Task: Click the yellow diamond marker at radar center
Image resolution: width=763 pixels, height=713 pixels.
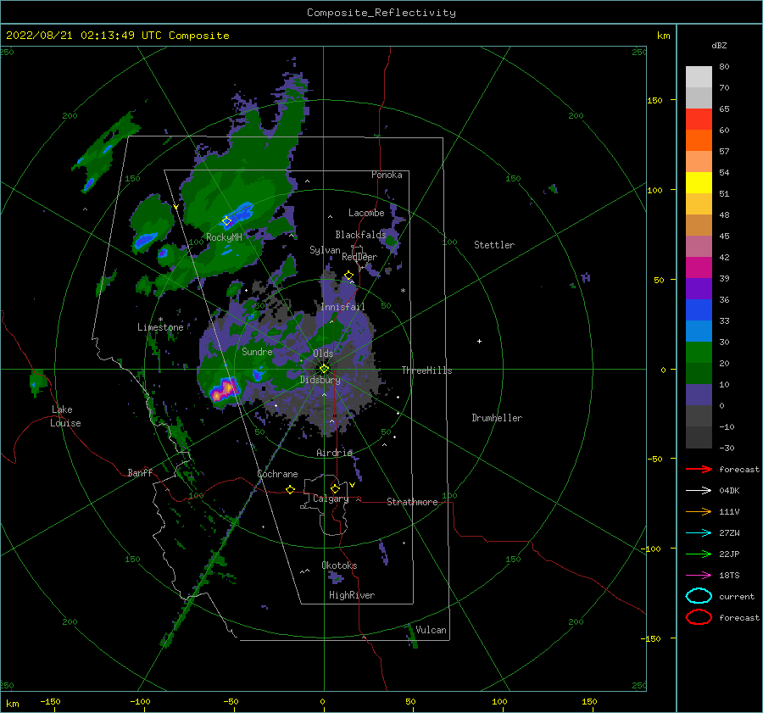Action: (x=324, y=369)
